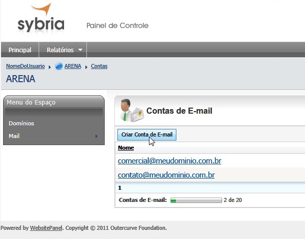Go to NomeDoUsuario breadcrumb link
The width and height of the screenshot is (305, 239).
pos(25,66)
